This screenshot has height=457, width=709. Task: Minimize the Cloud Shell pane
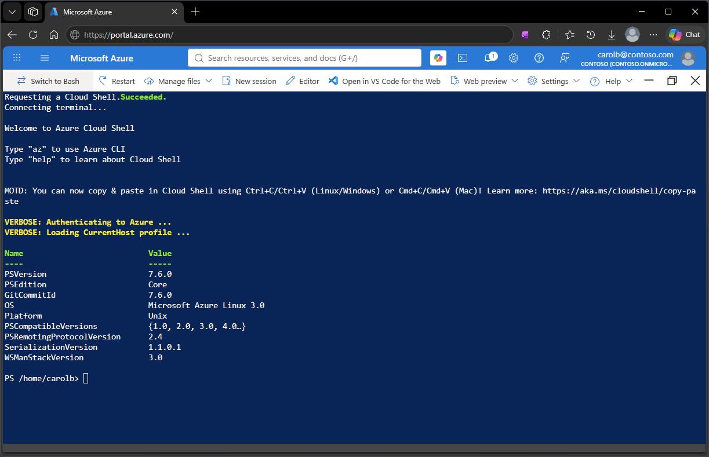(649, 81)
